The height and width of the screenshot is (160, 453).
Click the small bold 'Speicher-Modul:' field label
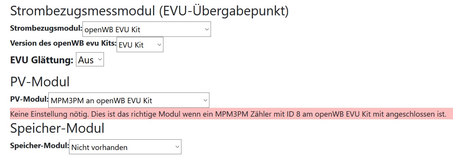[x=40, y=145]
